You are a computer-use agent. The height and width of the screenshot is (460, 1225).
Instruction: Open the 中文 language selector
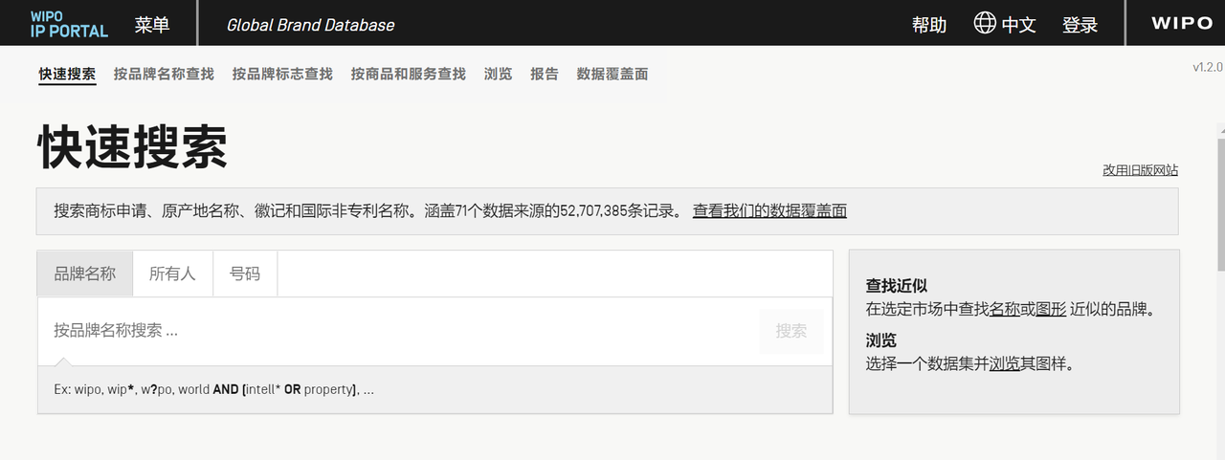(x=1018, y=25)
